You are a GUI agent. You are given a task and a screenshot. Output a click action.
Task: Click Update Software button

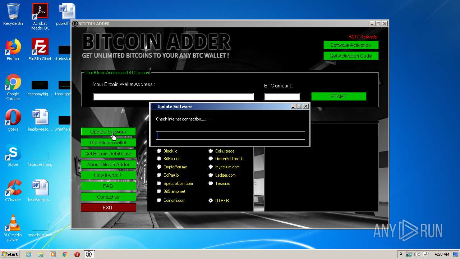pyautogui.click(x=108, y=132)
